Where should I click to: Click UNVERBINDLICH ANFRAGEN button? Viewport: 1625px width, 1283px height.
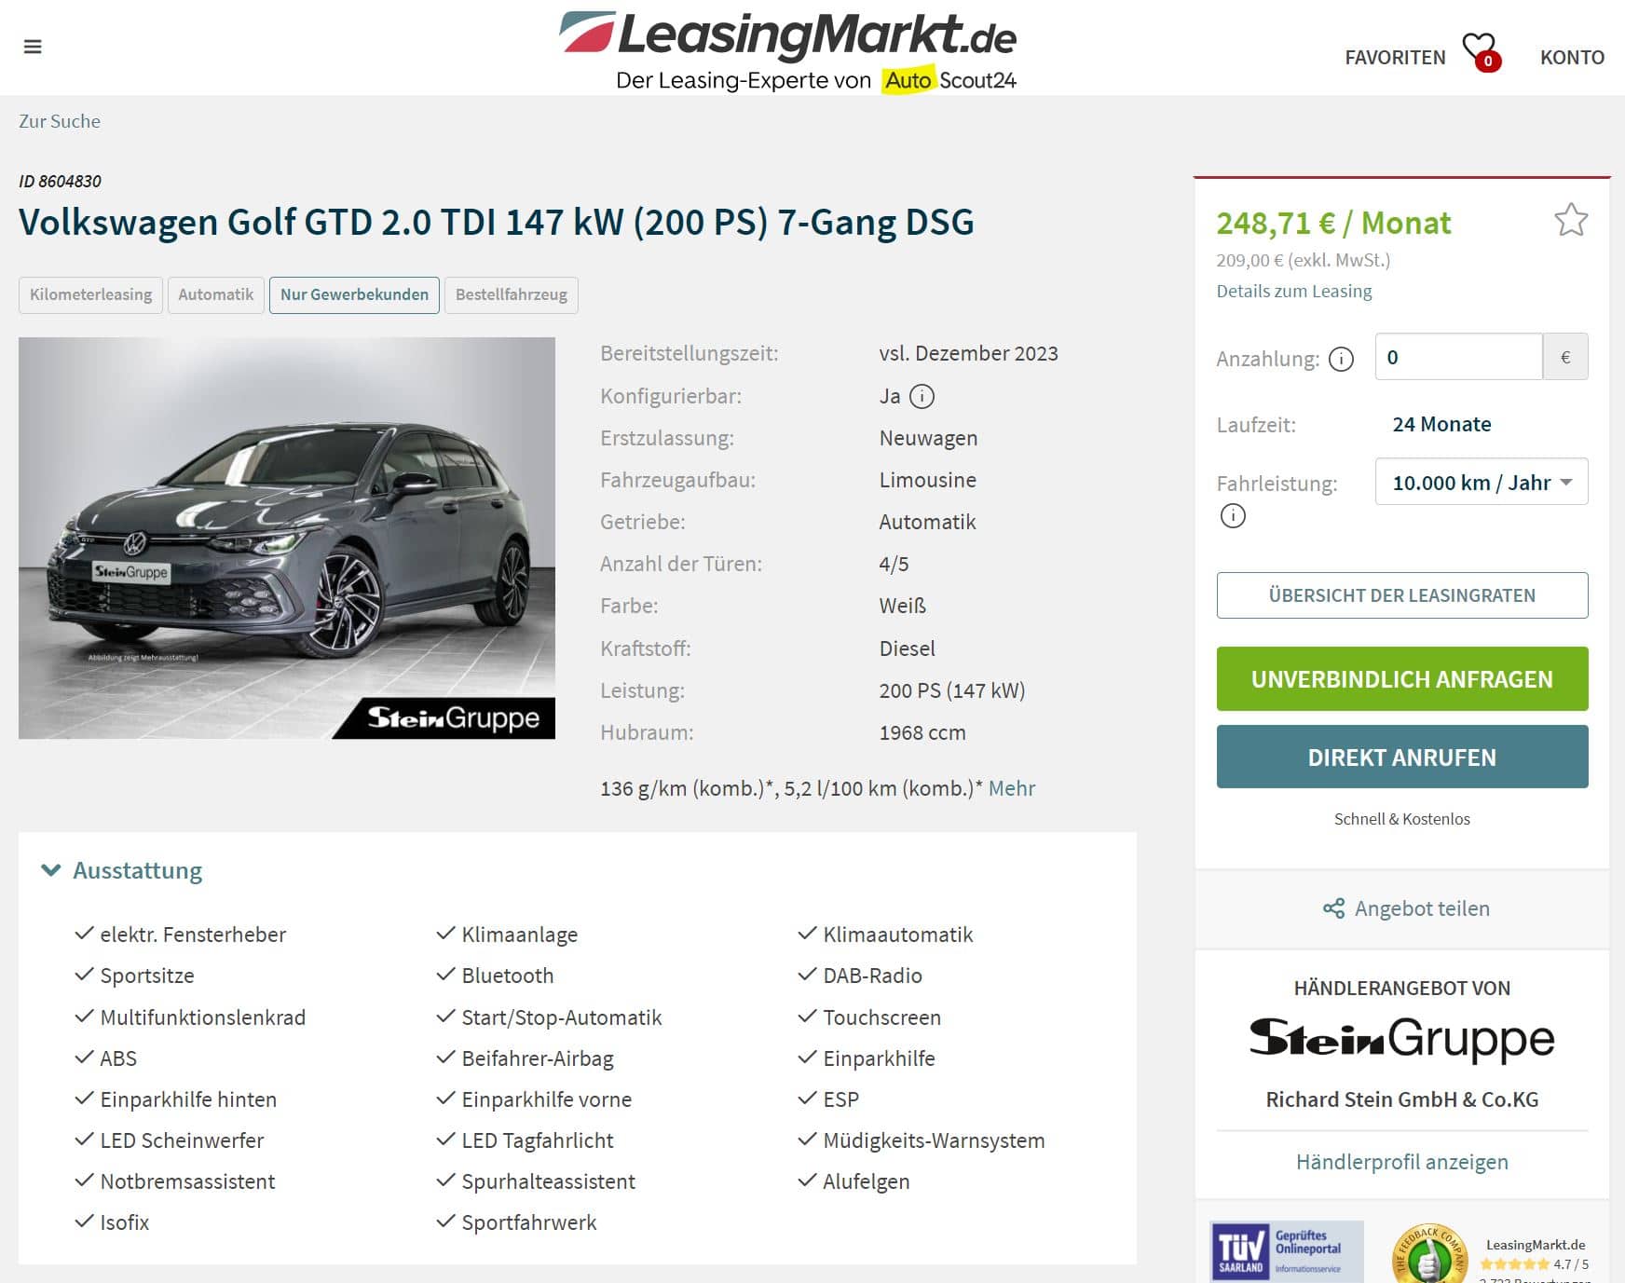1401,679
